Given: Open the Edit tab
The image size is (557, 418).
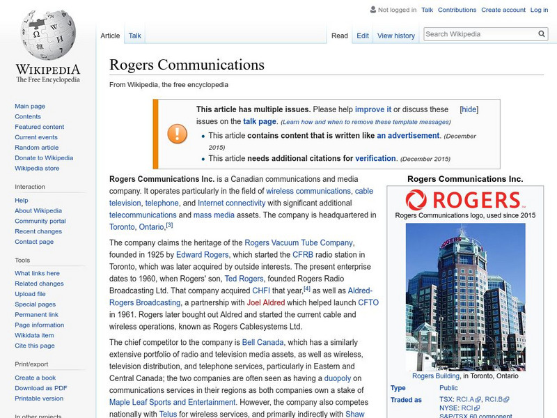Looking at the screenshot, I should click(363, 36).
